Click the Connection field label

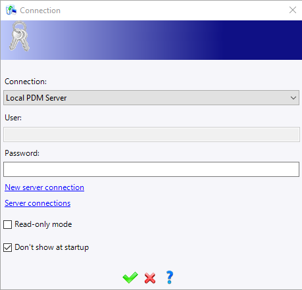tap(26, 82)
